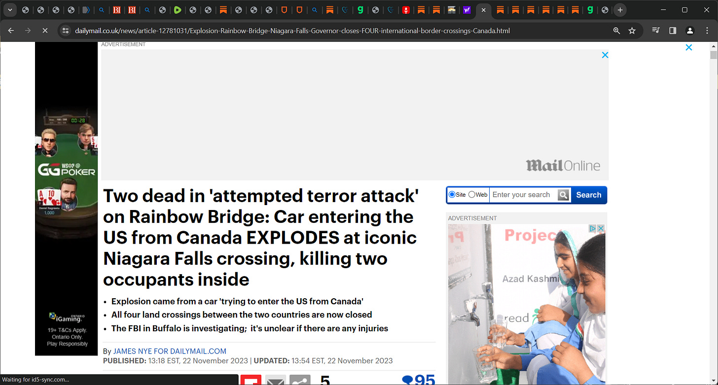Click the share count number 5
The width and height of the screenshot is (718, 385).
(x=325, y=380)
